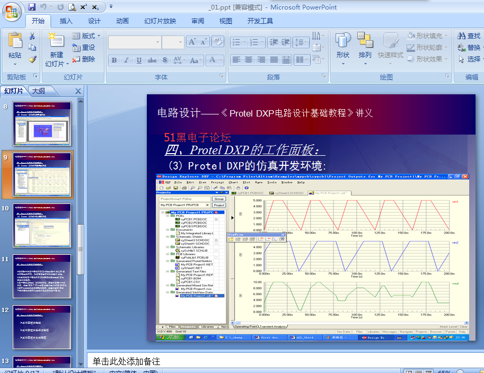
Task: Open the font dialog launcher
Action: [221, 76]
